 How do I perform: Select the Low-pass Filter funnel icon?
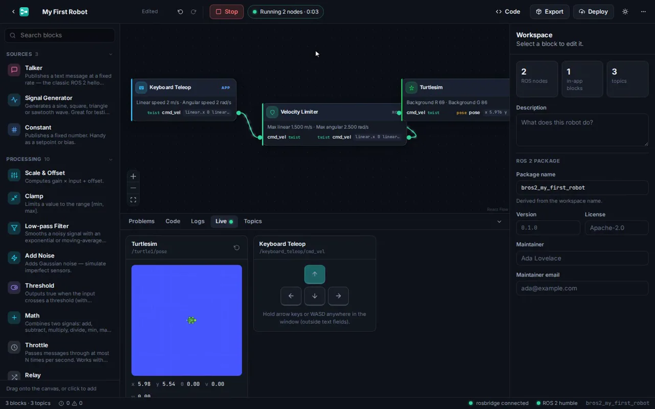[14, 228]
